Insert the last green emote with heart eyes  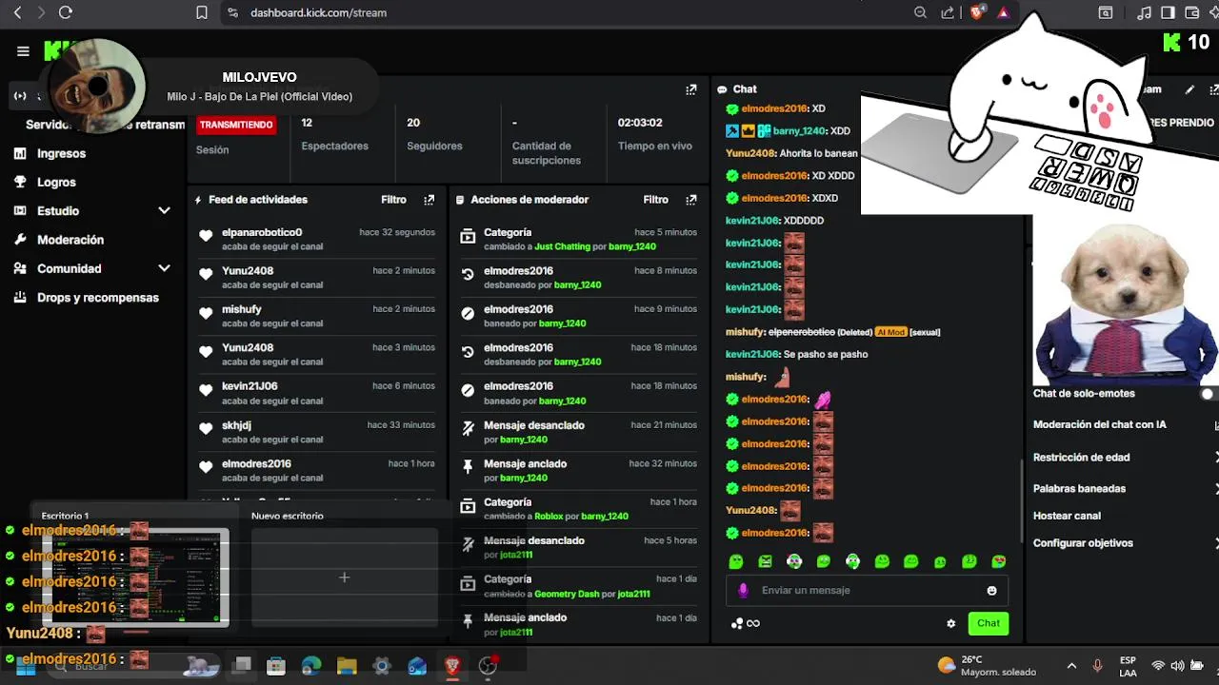[x=998, y=562]
